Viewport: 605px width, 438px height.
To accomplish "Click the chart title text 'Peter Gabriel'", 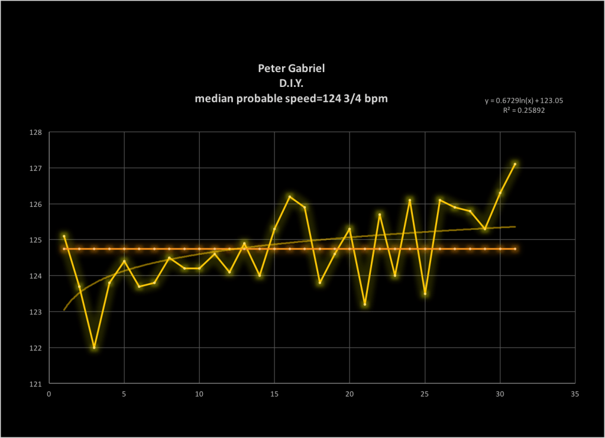I will point(291,69).
